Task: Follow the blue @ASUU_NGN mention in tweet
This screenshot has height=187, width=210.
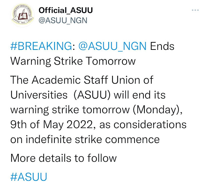Action: (112, 46)
